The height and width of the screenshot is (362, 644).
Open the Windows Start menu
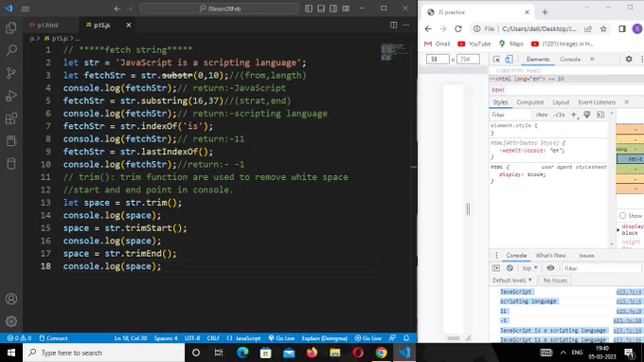point(11,353)
